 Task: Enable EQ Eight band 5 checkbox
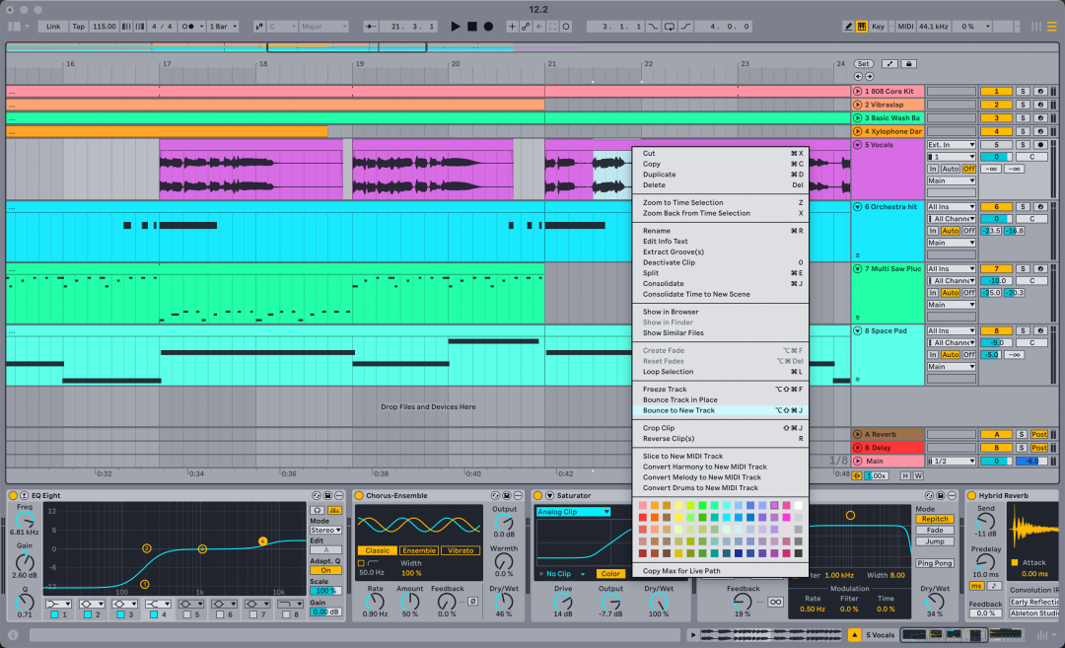click(186, 614)
